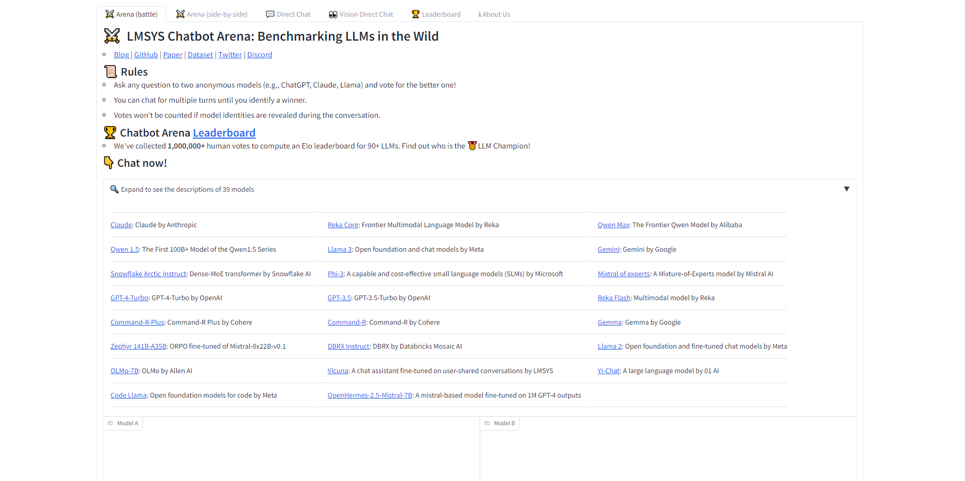Open the Code Llama model link
The height and width of the screenshot is (481, 965).
click(129, 396)
